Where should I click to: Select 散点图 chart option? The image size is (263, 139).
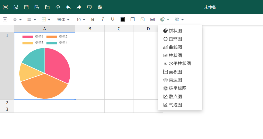tap(176, 97)
